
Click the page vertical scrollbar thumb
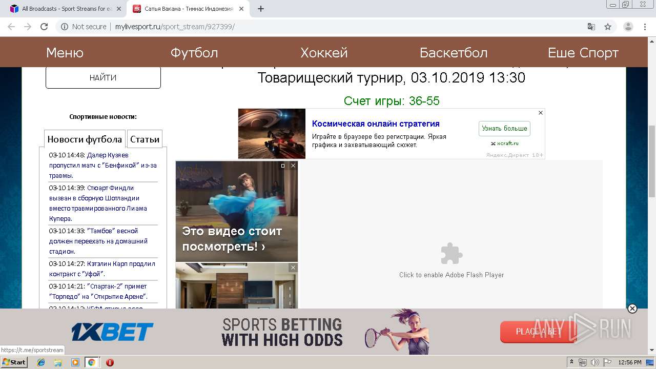[x=651, y=161]
